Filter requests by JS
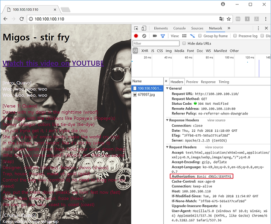Viewport: 271px width, 224px height. [x=152, y=51]
